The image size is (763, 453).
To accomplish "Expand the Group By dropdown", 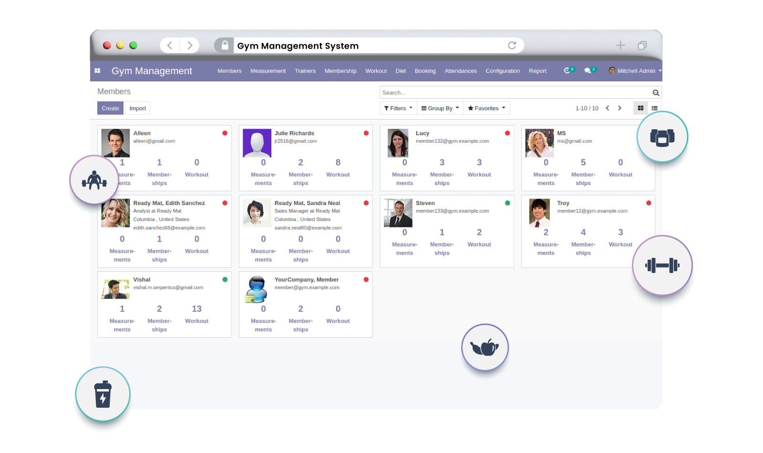I will click(439, 108).
